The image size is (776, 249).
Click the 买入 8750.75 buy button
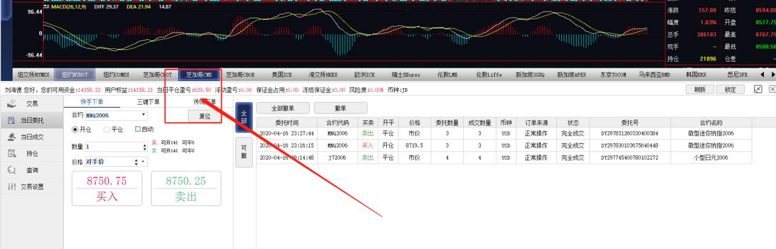click(x=107, y=188)
